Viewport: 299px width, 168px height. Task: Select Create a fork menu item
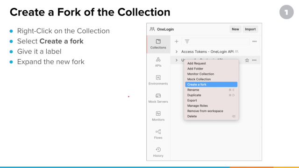pos(211,84)
